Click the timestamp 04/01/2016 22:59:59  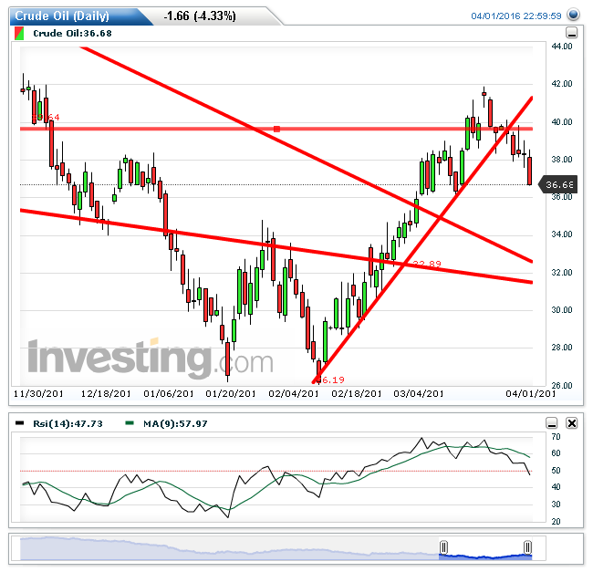tap(515, 16)
